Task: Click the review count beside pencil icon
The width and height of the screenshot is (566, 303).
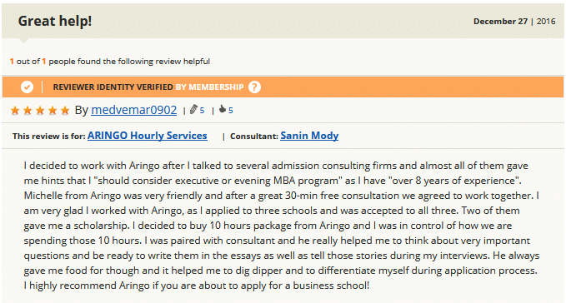Action: tap(202, 111)
